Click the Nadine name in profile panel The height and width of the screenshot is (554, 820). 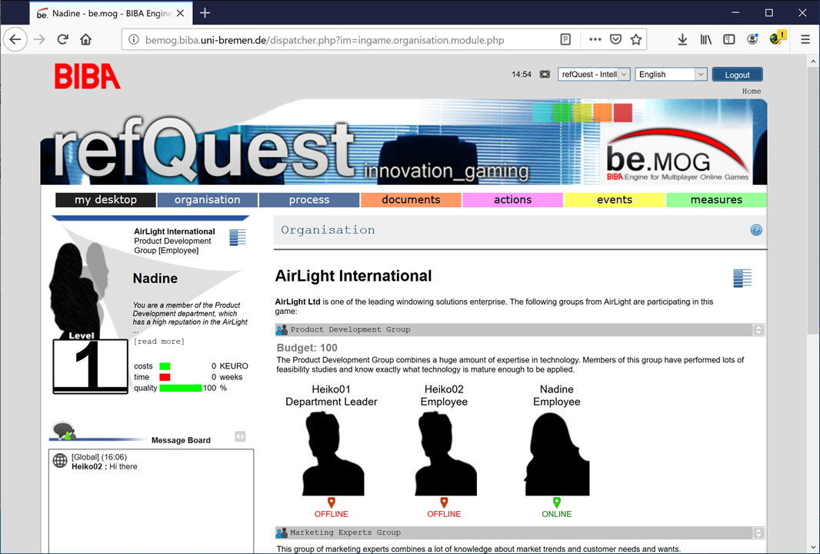click(155, 279)
